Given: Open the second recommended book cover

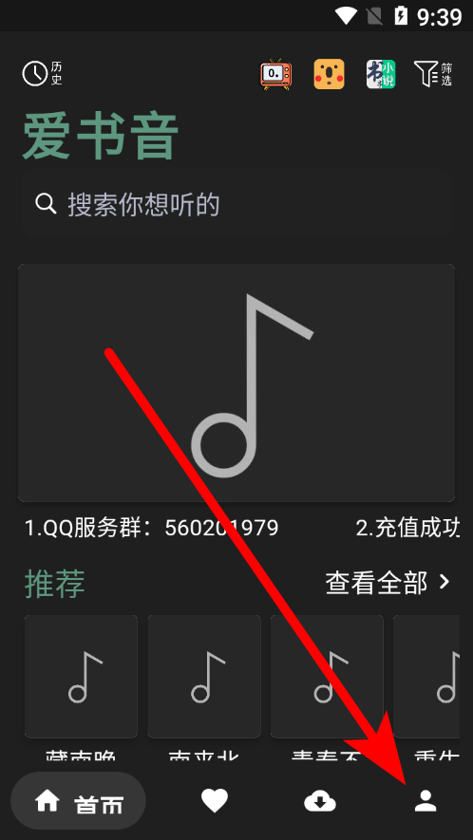Looking at the screenshot, I should (204, 676).
